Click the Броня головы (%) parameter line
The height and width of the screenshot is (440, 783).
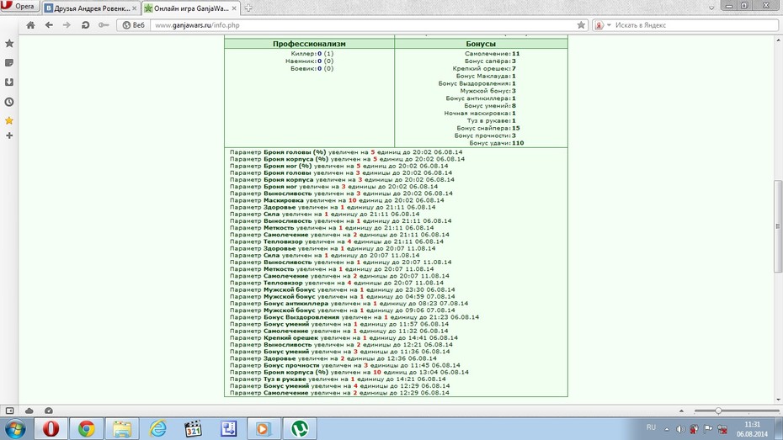pos(346,152)
